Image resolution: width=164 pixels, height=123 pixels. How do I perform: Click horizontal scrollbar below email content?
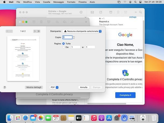107,104
